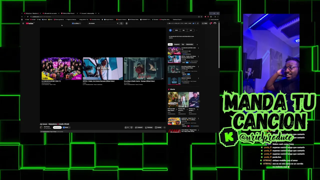The height and width of the screenshot is (180, 320).
Task: Open the El disco no se iba a Short
Action: coord(194,99)
